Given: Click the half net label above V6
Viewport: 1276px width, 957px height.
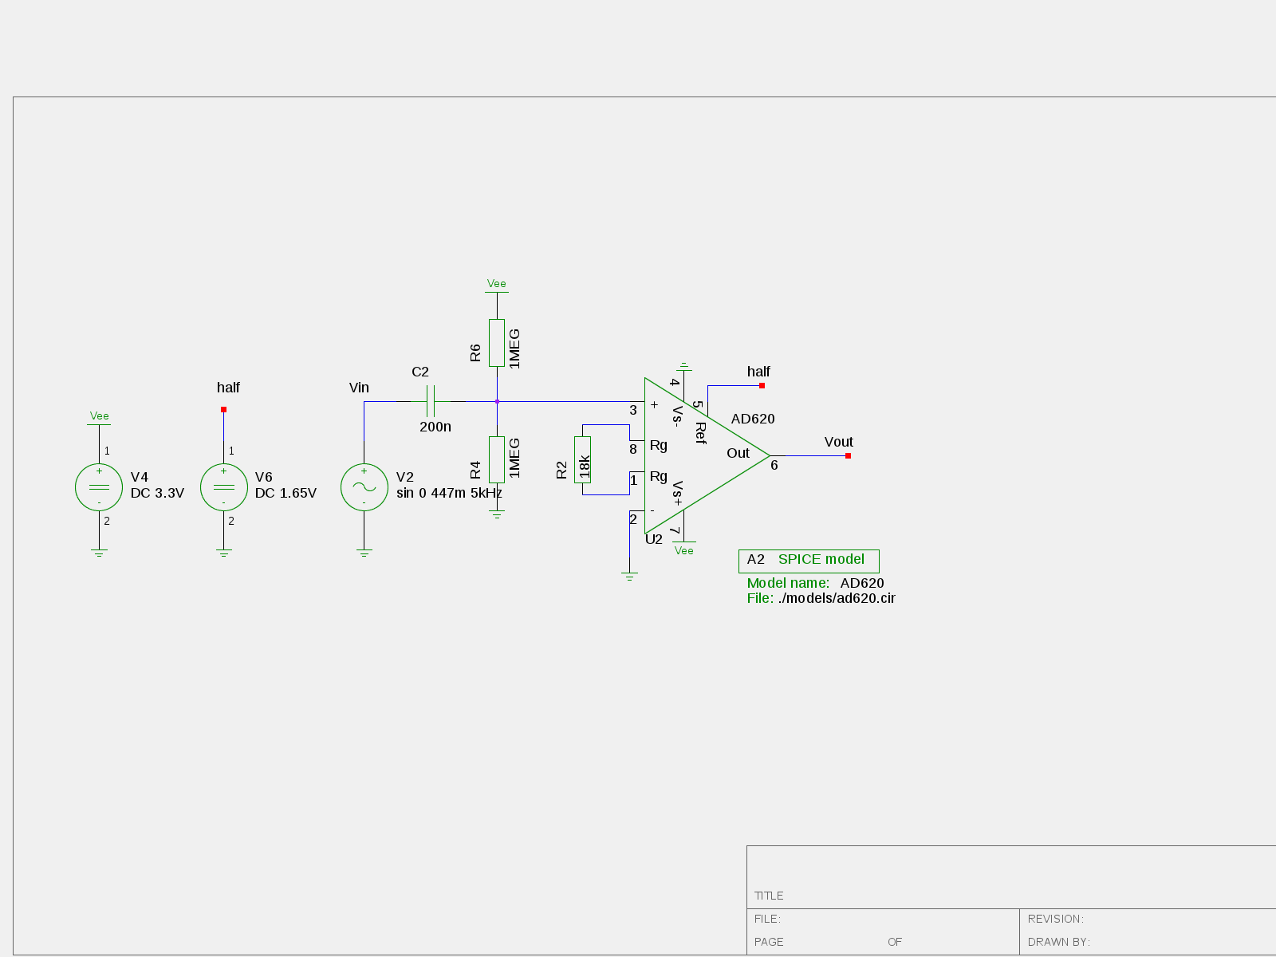Looking at the screenshot, I should tap(228, 388).
